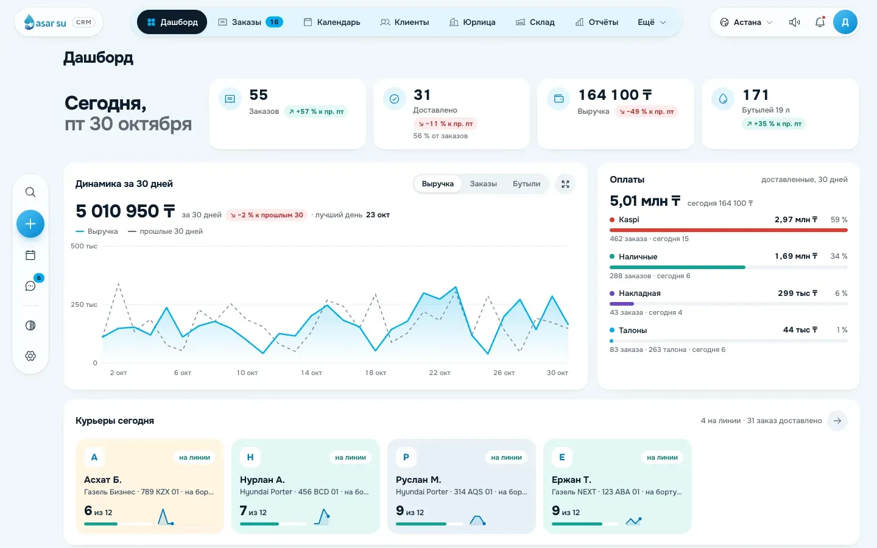Open the Клиенты tab
Viewport: 877px width, 548px height.
pos(404,23)
